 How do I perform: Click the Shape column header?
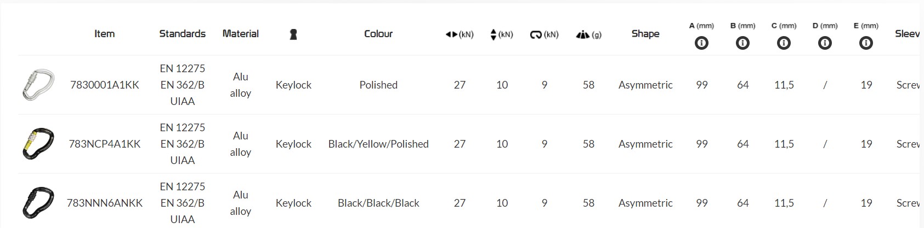point(645,34)
